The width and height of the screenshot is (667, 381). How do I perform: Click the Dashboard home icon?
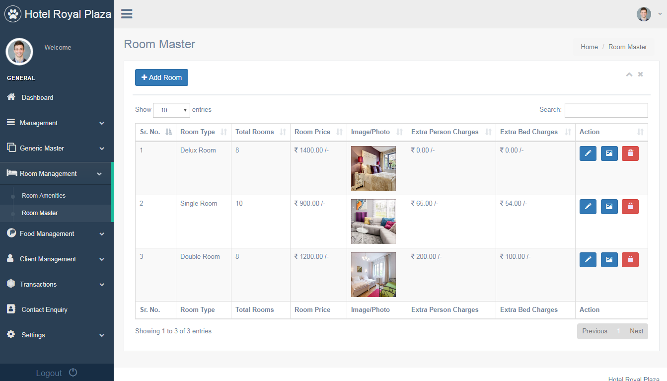coord(11,97)
